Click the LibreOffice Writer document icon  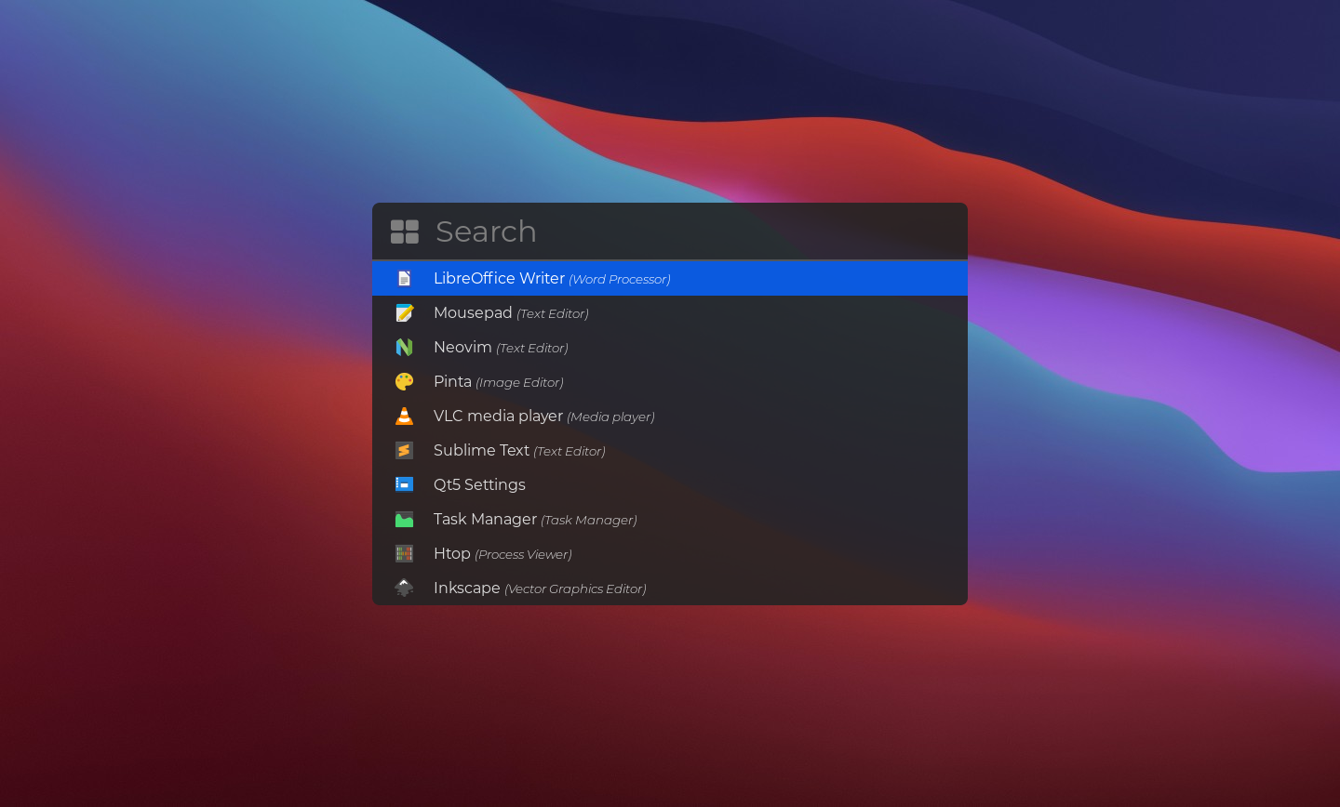coord(404,278)
